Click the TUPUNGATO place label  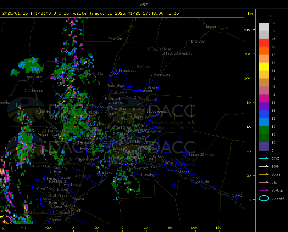(57, 182)
